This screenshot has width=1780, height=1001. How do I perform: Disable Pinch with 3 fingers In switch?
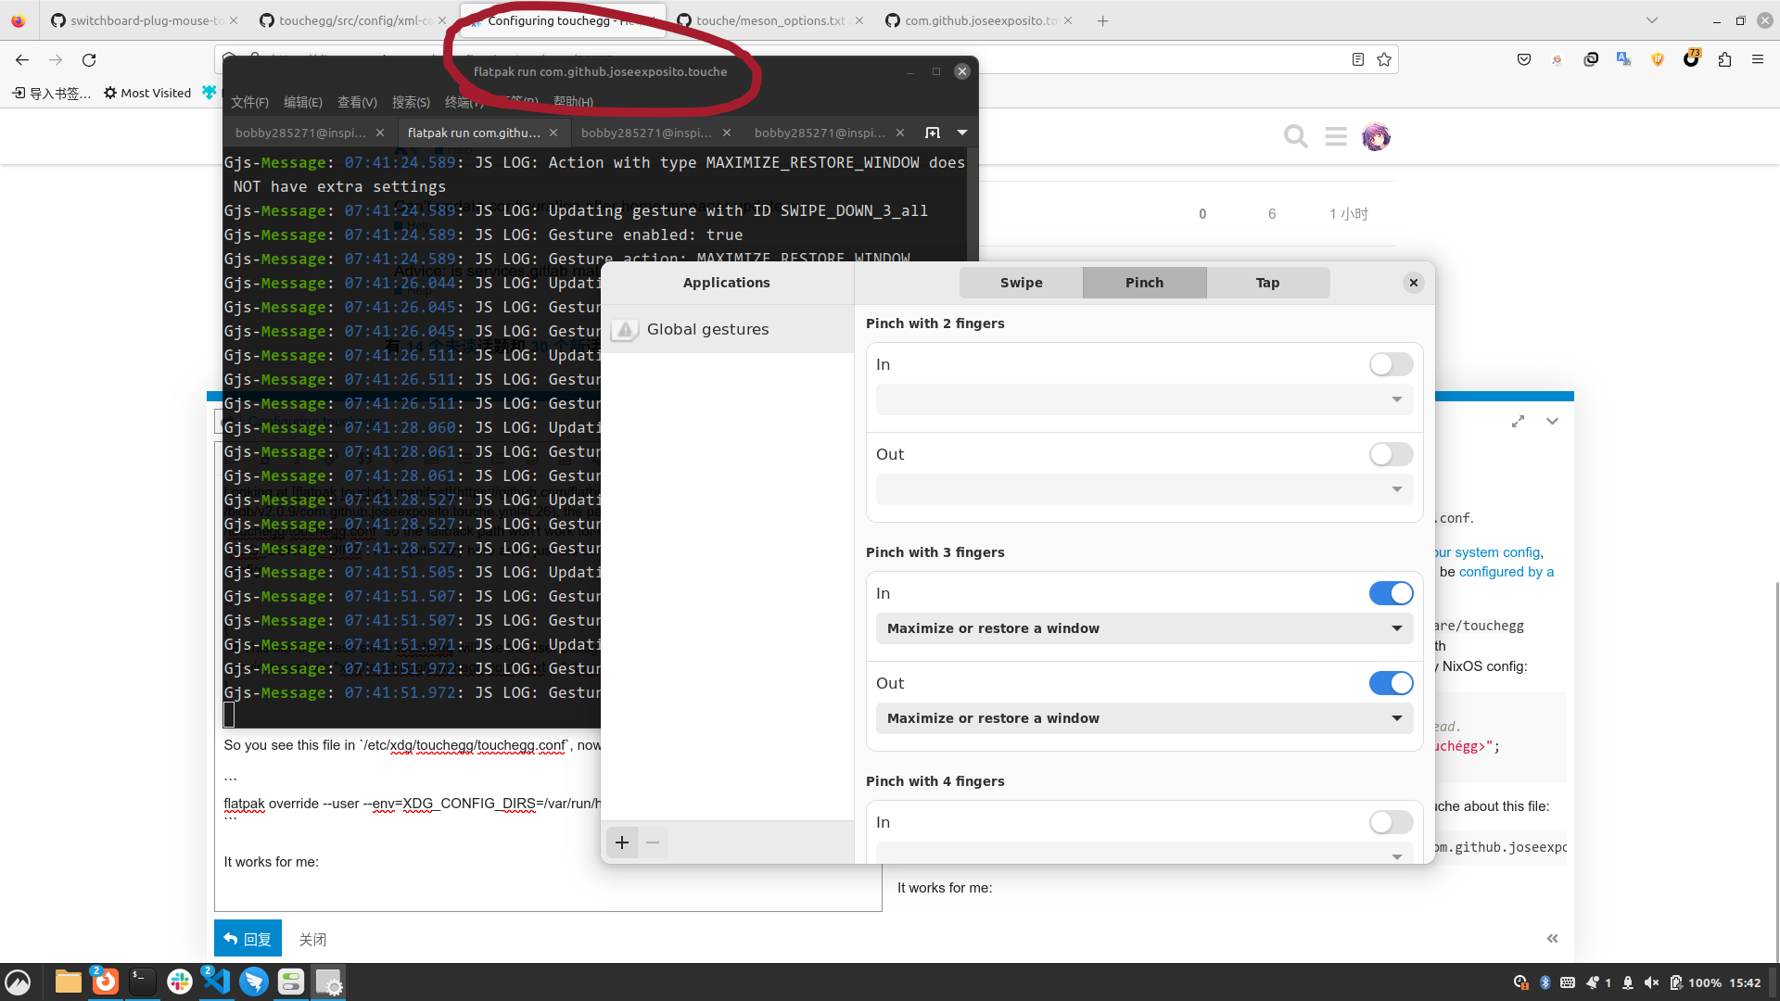(x=1391, y=593)
